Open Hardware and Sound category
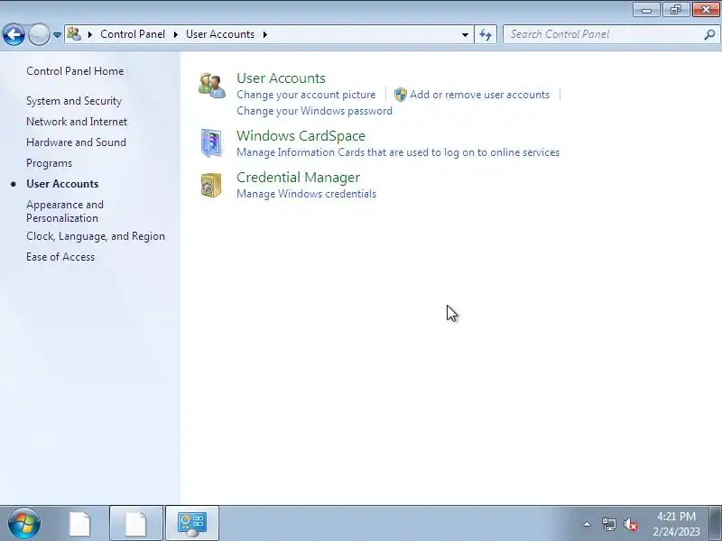 [76, 142]
